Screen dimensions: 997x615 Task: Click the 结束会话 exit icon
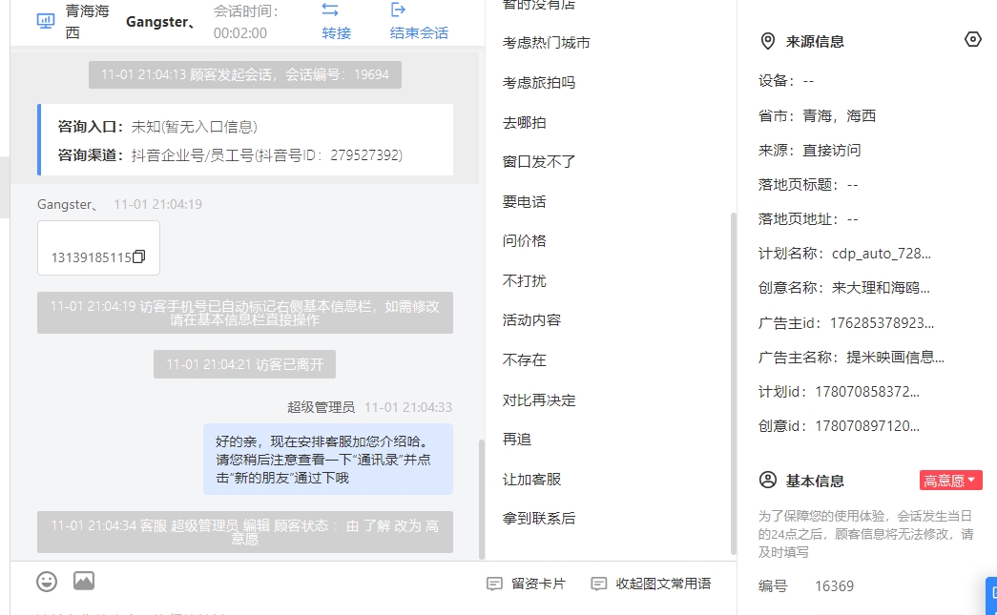[398, 10]
